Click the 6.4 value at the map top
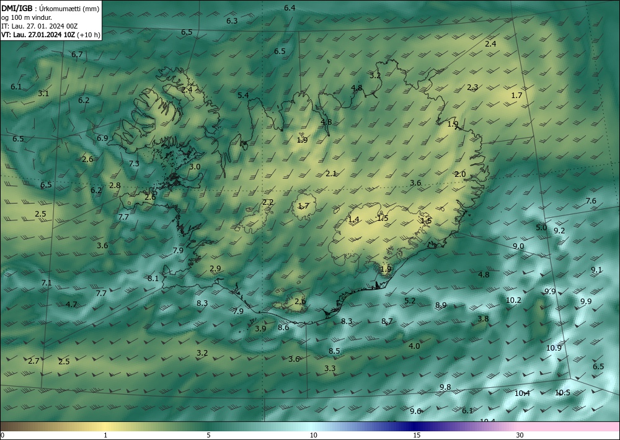Screen dimensions: 620x440 (290, 8)
